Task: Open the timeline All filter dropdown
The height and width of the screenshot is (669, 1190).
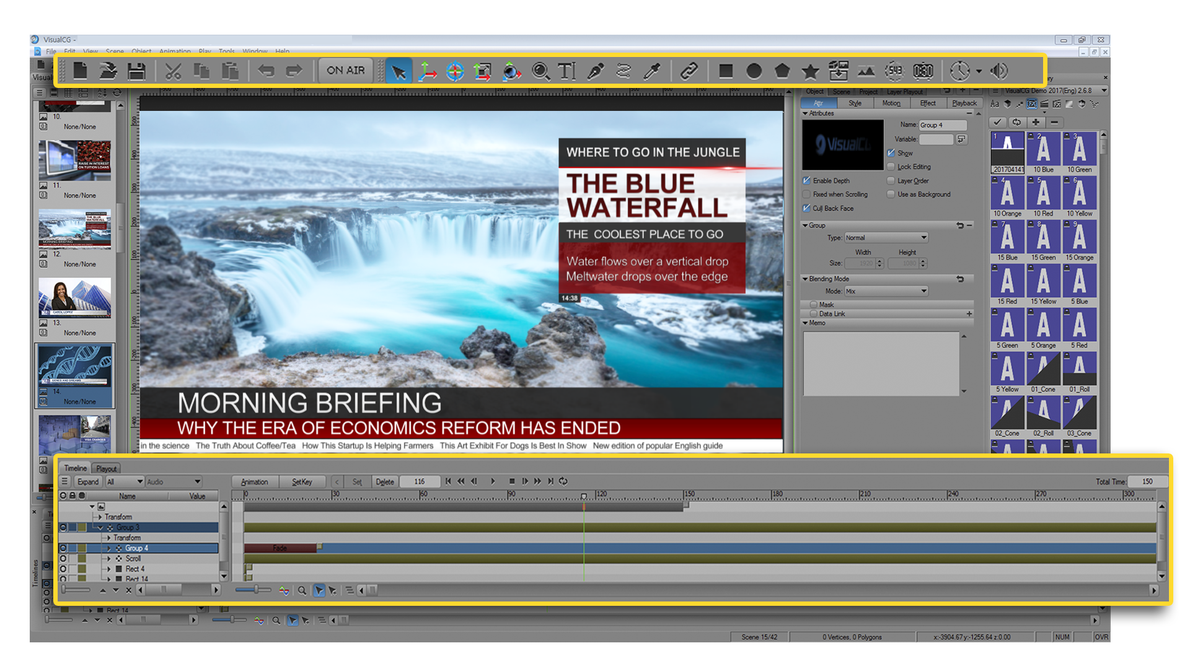Action: pyautogui.click(x=125, y=481)
